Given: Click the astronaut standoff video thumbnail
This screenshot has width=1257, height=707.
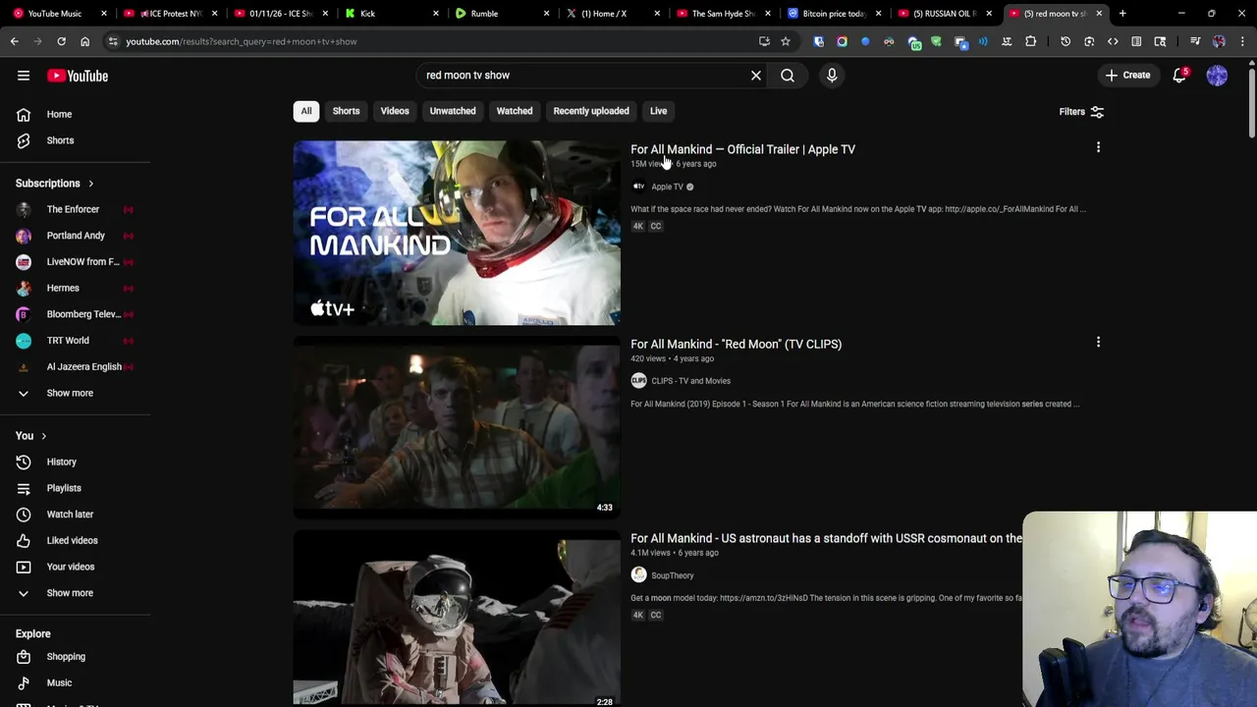Looking at the screenshot, I should coord(457,618).
